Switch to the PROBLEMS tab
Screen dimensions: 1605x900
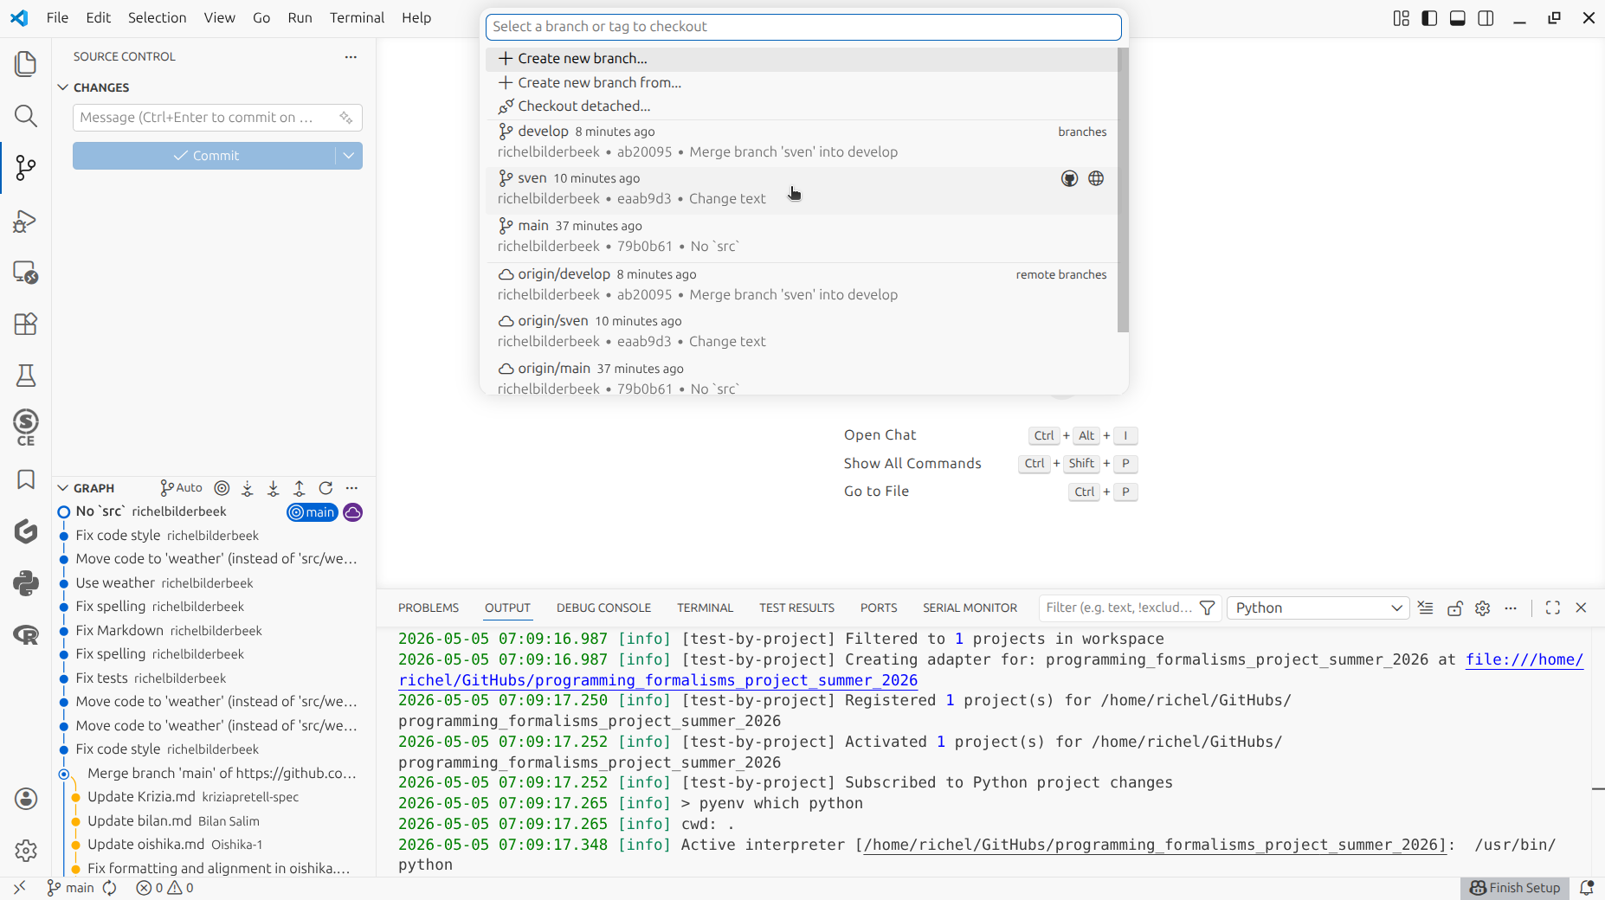[429, 607]
